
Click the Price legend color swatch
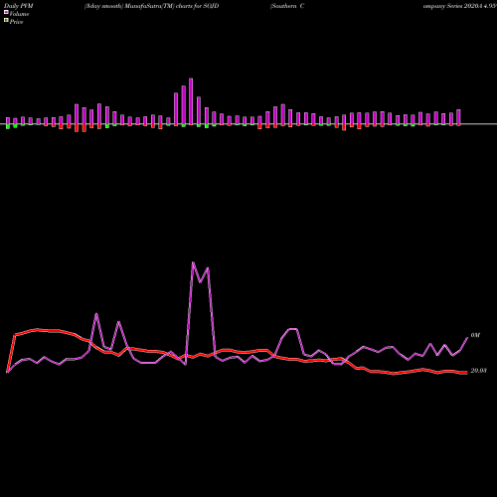point(6,20)
